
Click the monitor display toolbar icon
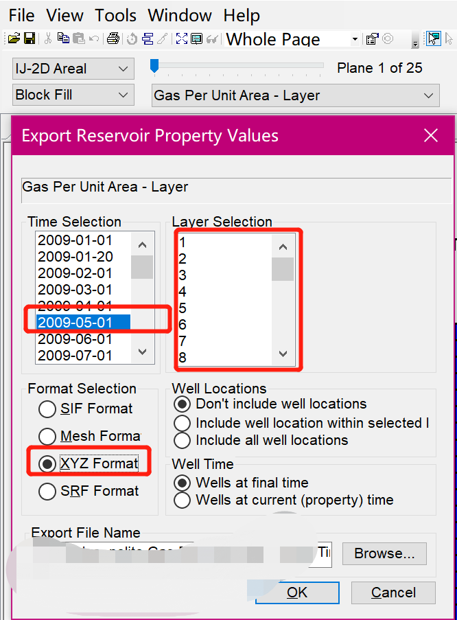[x=196, y=38]
